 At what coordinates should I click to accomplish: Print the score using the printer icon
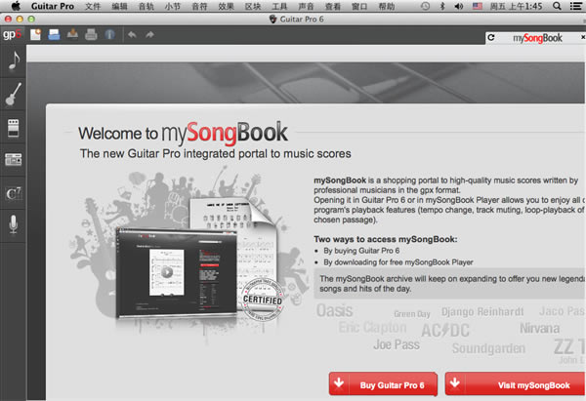tap(90, 36)
